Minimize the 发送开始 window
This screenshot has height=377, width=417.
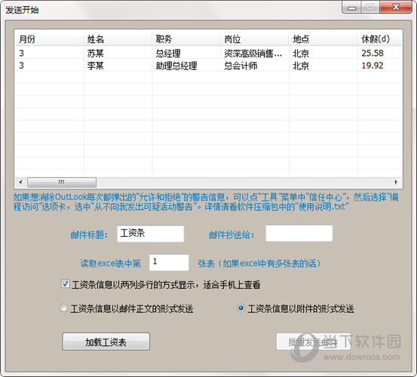pyautogui.click(x=351, y=8)
